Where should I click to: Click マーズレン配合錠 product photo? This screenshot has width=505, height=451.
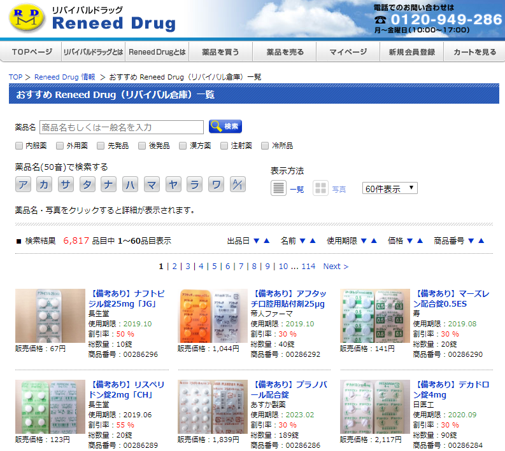[375, 316]
